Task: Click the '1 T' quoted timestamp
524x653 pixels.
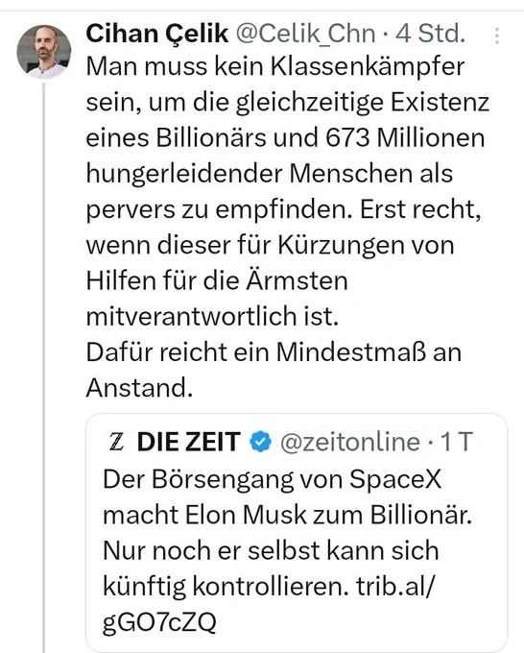Action: (457, 442)
